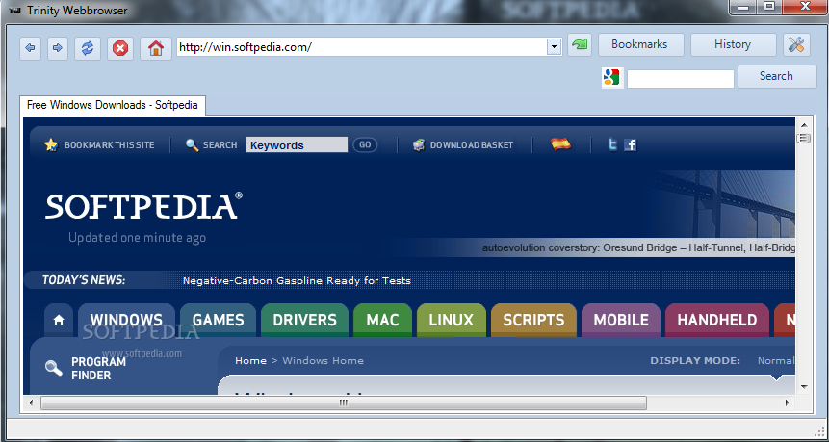The height and width of the screenshot is (442, 829).
Task: Open the SCRIPTS category tab
Action: click(x=533, y=320)
